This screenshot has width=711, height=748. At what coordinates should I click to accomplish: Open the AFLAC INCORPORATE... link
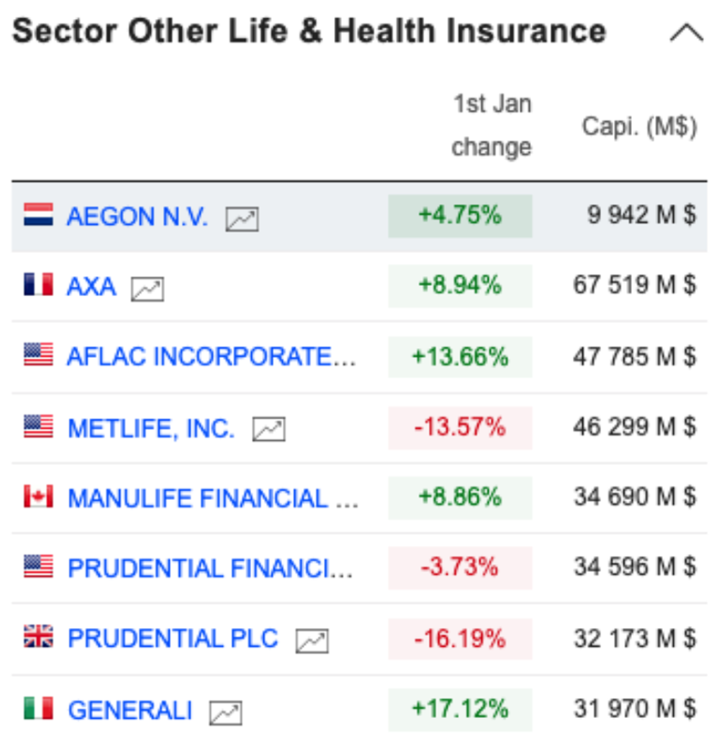[212, 357]
